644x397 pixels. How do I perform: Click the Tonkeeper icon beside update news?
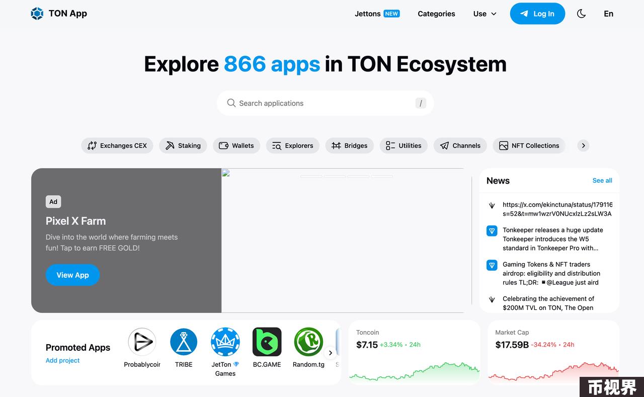coord(492,231)
